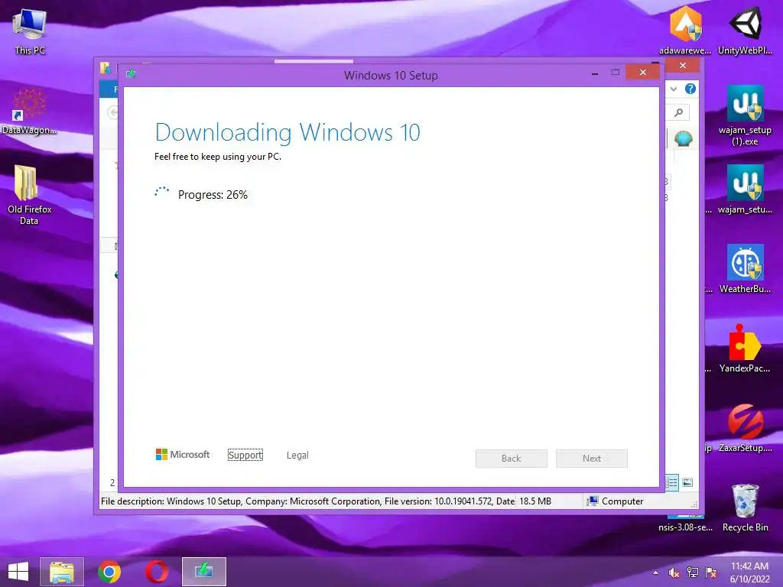This screenshot has width=783, height=587.
Task: Open the DataWagon shortcut on desktop
Action: click(30, 111)
